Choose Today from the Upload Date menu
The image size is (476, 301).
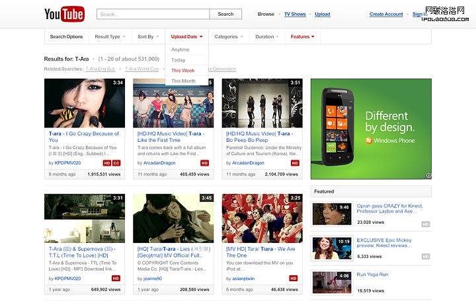[178, 60]
